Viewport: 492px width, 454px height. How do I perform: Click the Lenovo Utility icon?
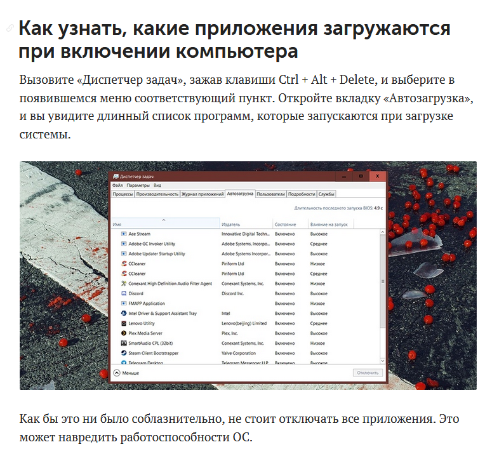coord(123,323)
